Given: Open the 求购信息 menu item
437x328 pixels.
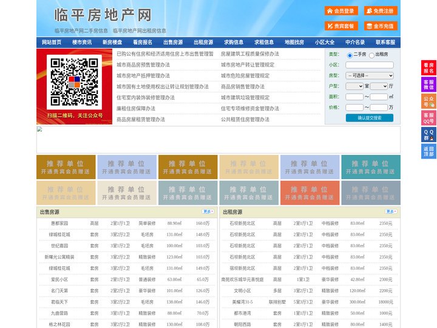Looking at the screenshot, I should (234, 43).
